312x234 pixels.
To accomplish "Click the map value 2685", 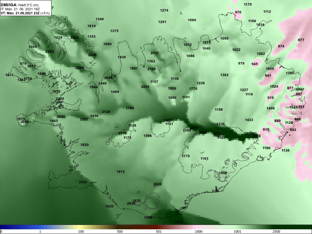I will tap(194, 128).
